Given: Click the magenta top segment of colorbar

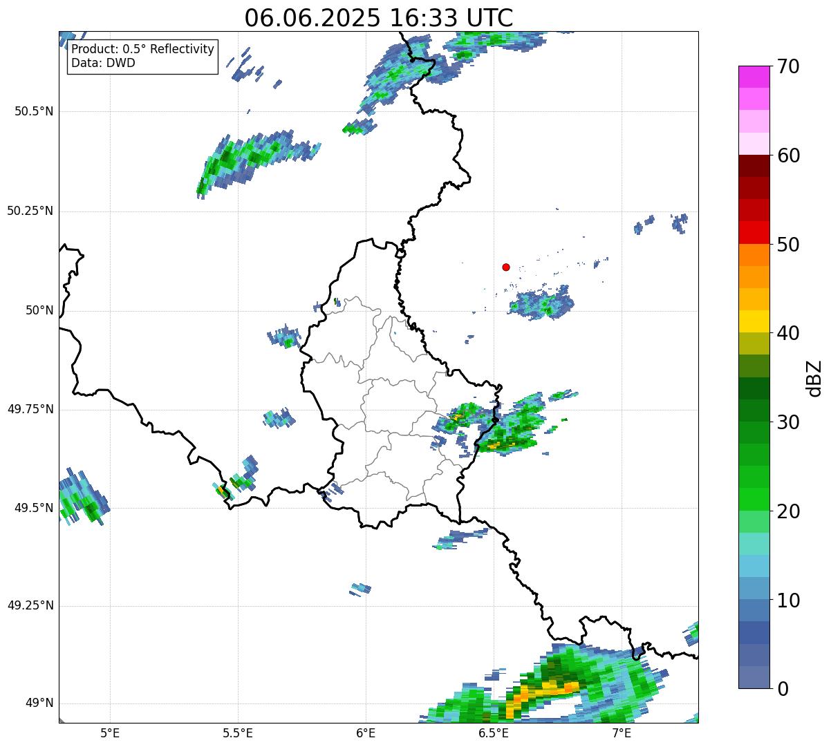Looking at the screenshot, I should tap(754, 77).
